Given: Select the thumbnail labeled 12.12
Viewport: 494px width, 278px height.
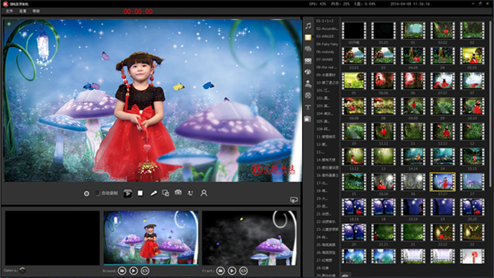Looking at the screenshot, I should click(443, 132).
